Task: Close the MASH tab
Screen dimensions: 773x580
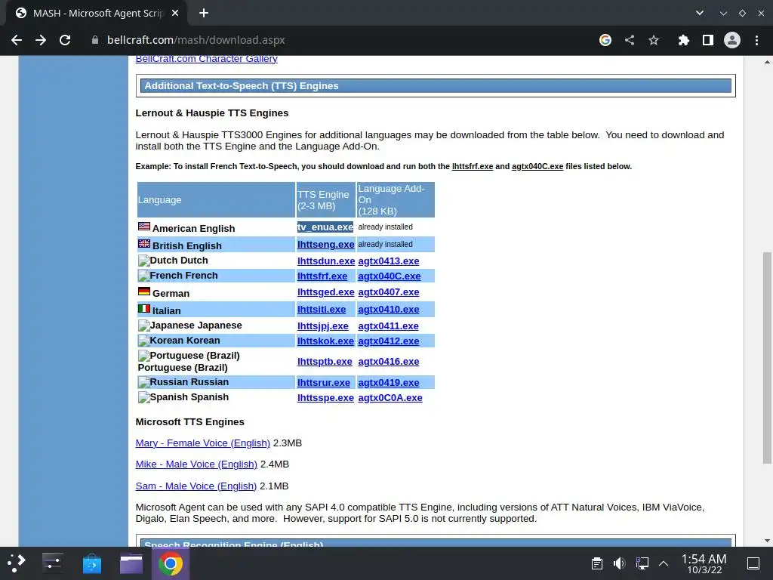Action: click(x=175, y=14)
